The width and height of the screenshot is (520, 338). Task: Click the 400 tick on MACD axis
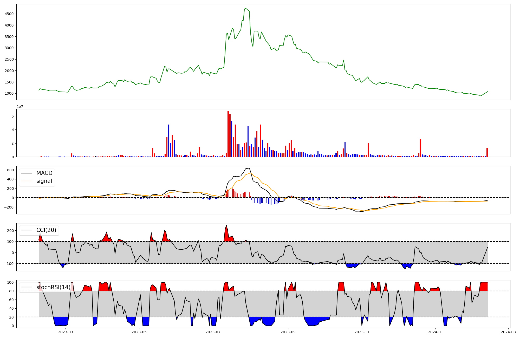(11, 179)
